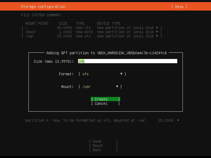
Task: Click the Back button
Action: point(103,150)
